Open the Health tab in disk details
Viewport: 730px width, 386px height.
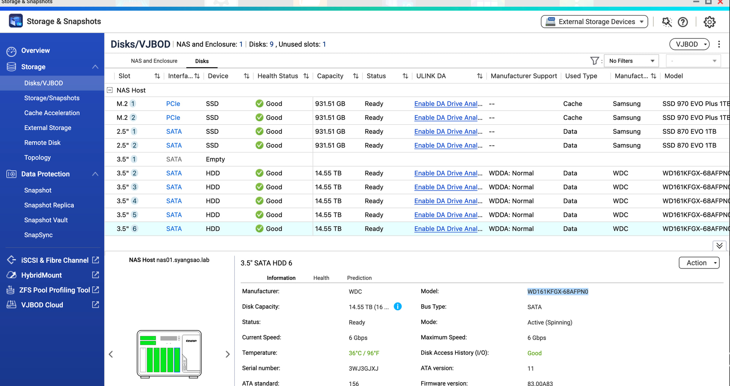(321, 278)
